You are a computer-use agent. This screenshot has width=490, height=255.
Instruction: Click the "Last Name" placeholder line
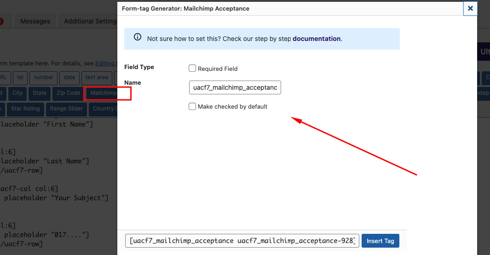point(45,161)
